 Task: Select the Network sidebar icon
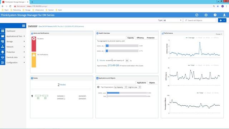(x=3, y=47)
